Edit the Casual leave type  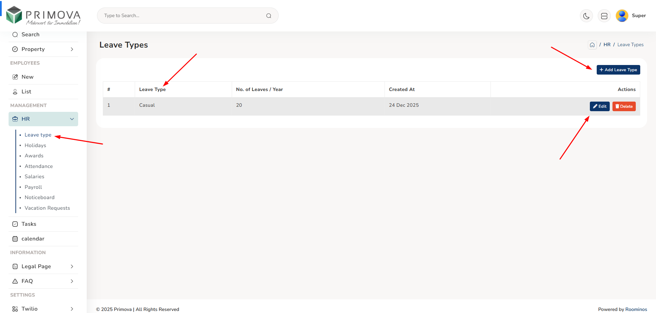coord(599,106)
